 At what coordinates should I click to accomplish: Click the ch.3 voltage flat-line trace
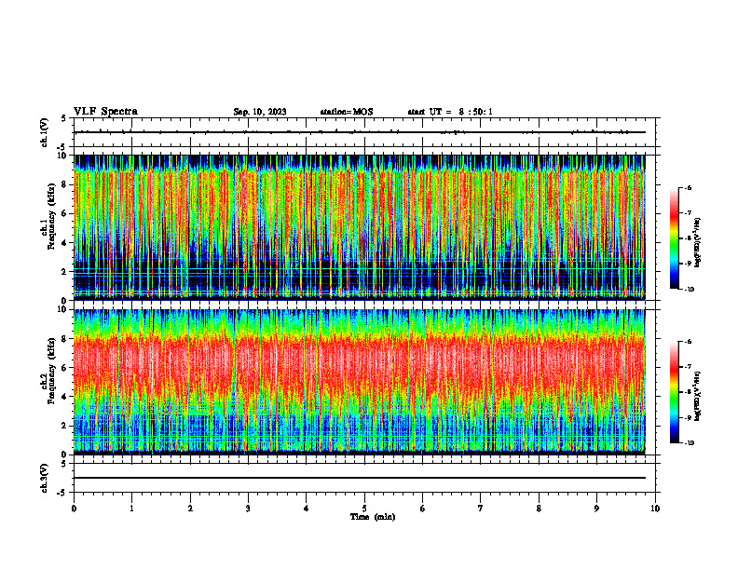359,478
